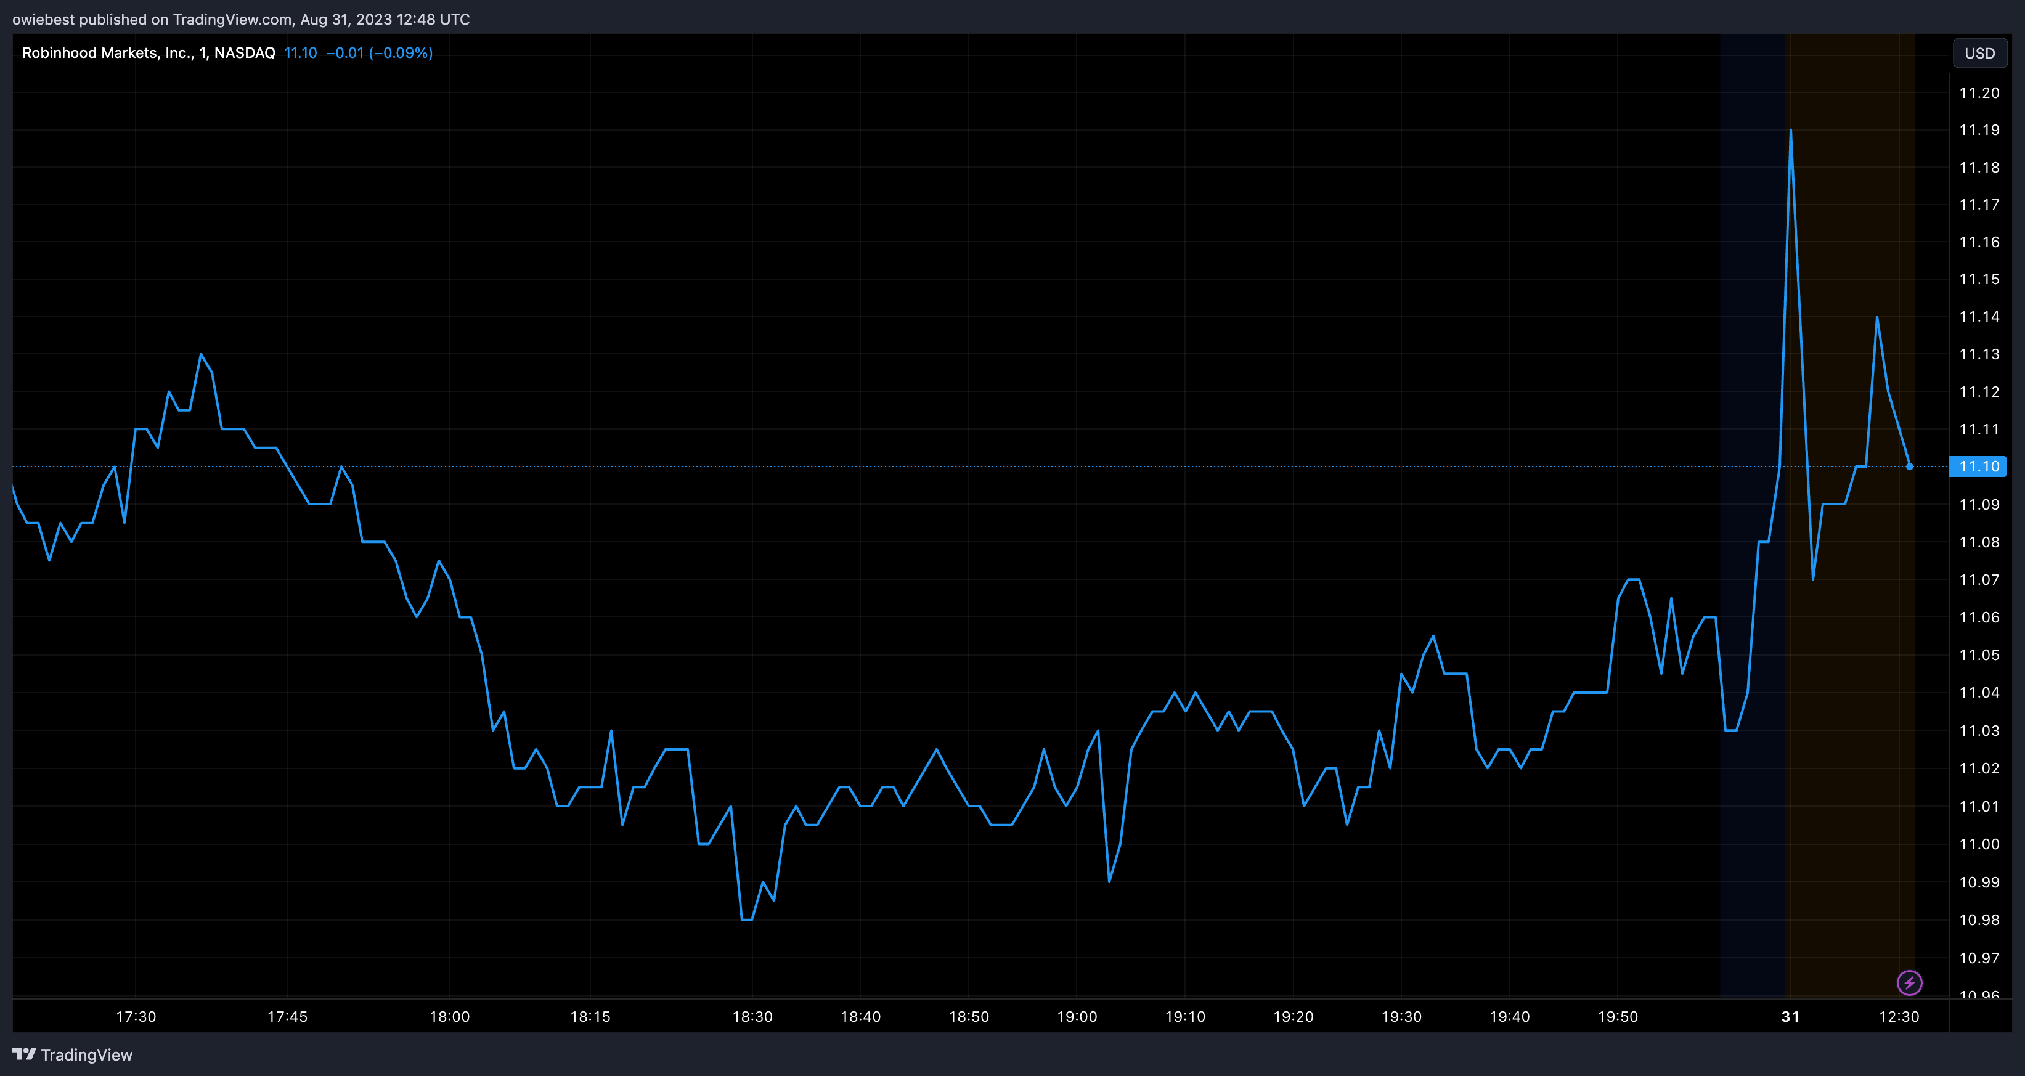
Task: Click the highlighted 11.10 current price label
Action: point(1978,467)
